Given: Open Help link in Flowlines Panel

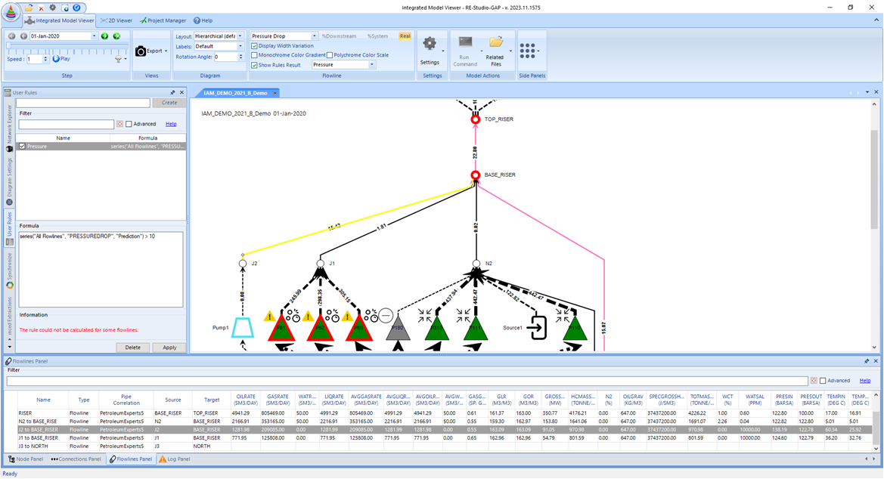Looking at the screenshot, I should pyautogui.click(x=865, y=381).
